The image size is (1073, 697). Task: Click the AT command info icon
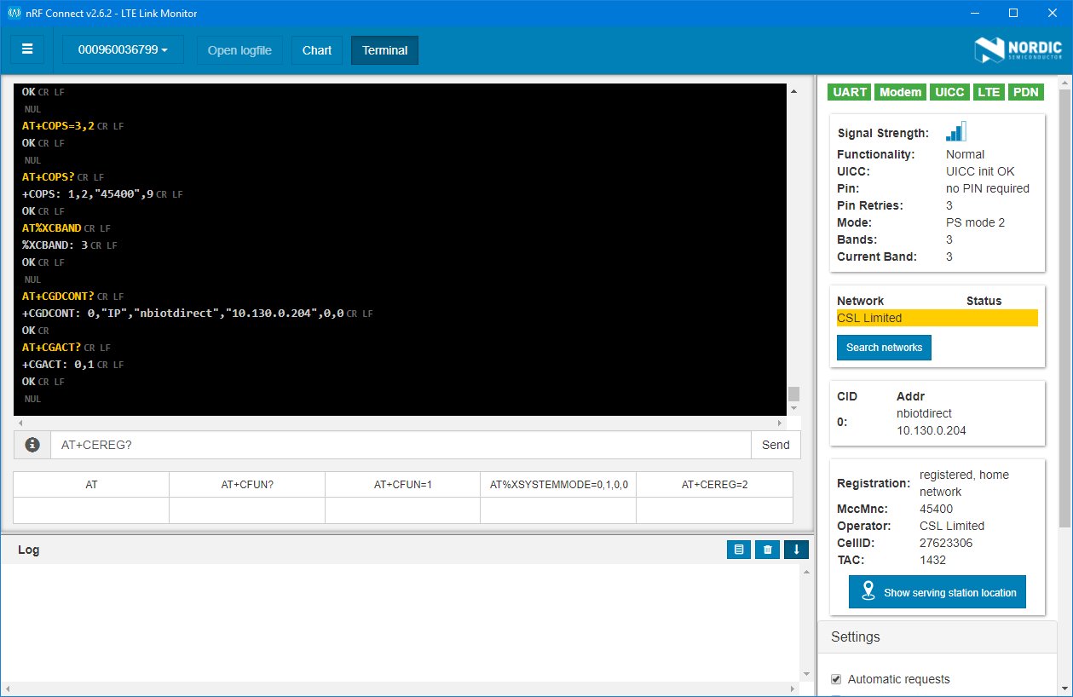tap(32, 445)
